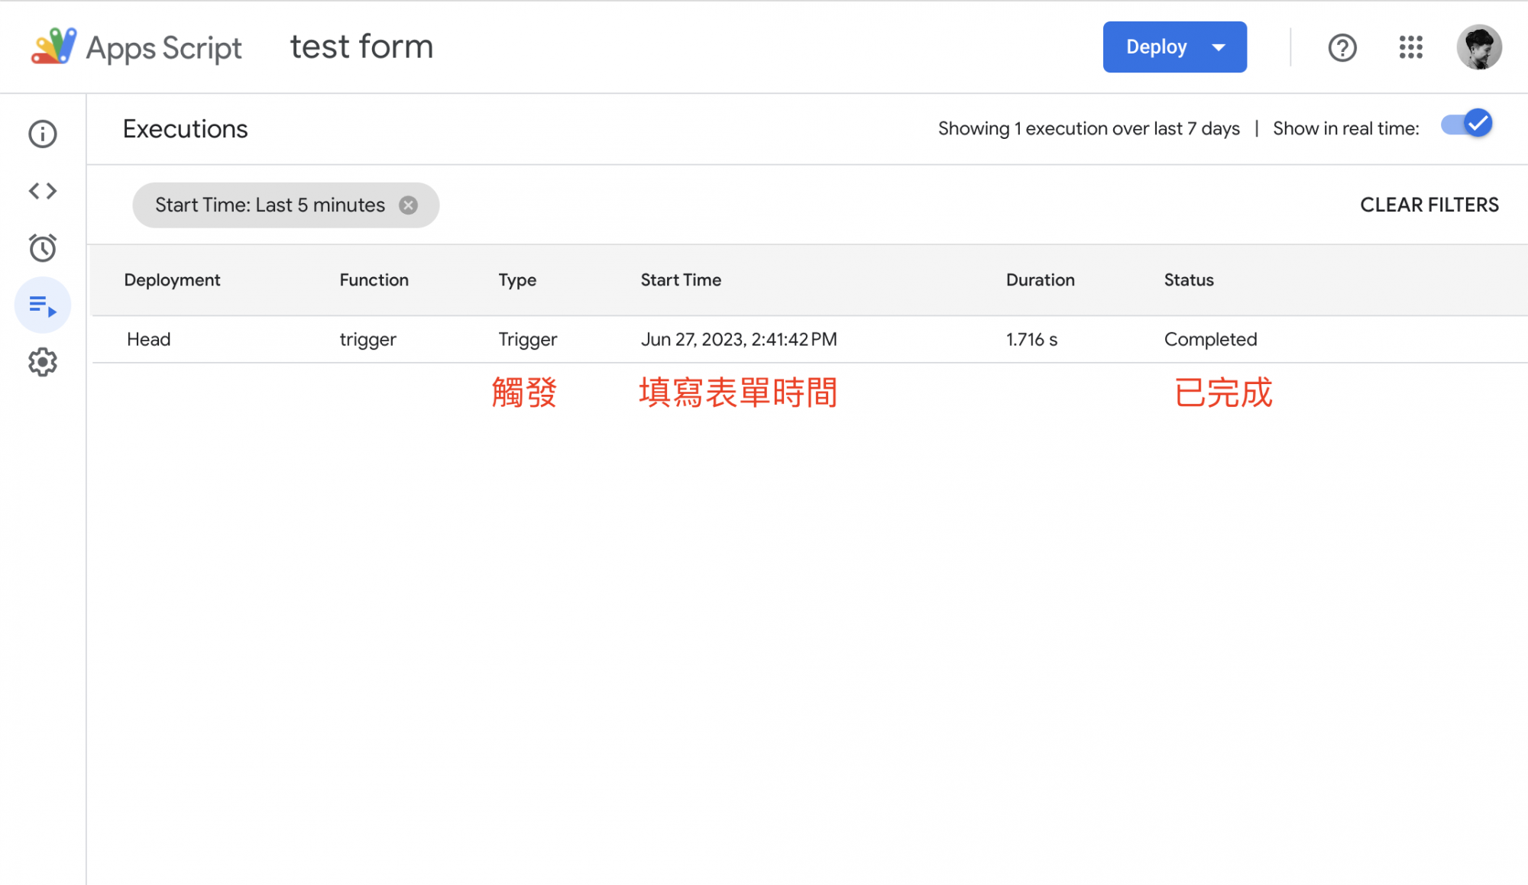Expand the Jun 27, 2023 execution row
The height and width of the screenshot is (885, 1528).
pos(810,339)
